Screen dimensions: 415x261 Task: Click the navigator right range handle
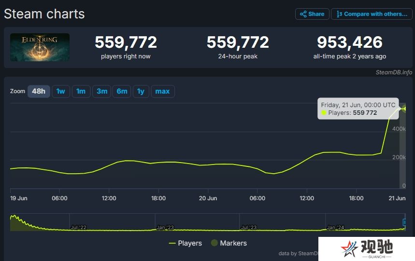[404, 222]
